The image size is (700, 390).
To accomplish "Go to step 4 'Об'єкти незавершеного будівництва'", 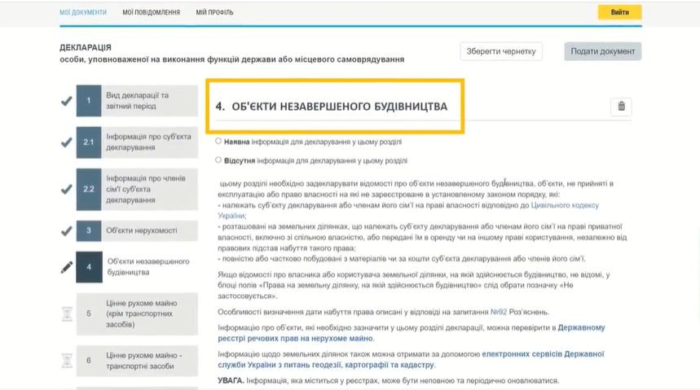I will pos(137,267).
